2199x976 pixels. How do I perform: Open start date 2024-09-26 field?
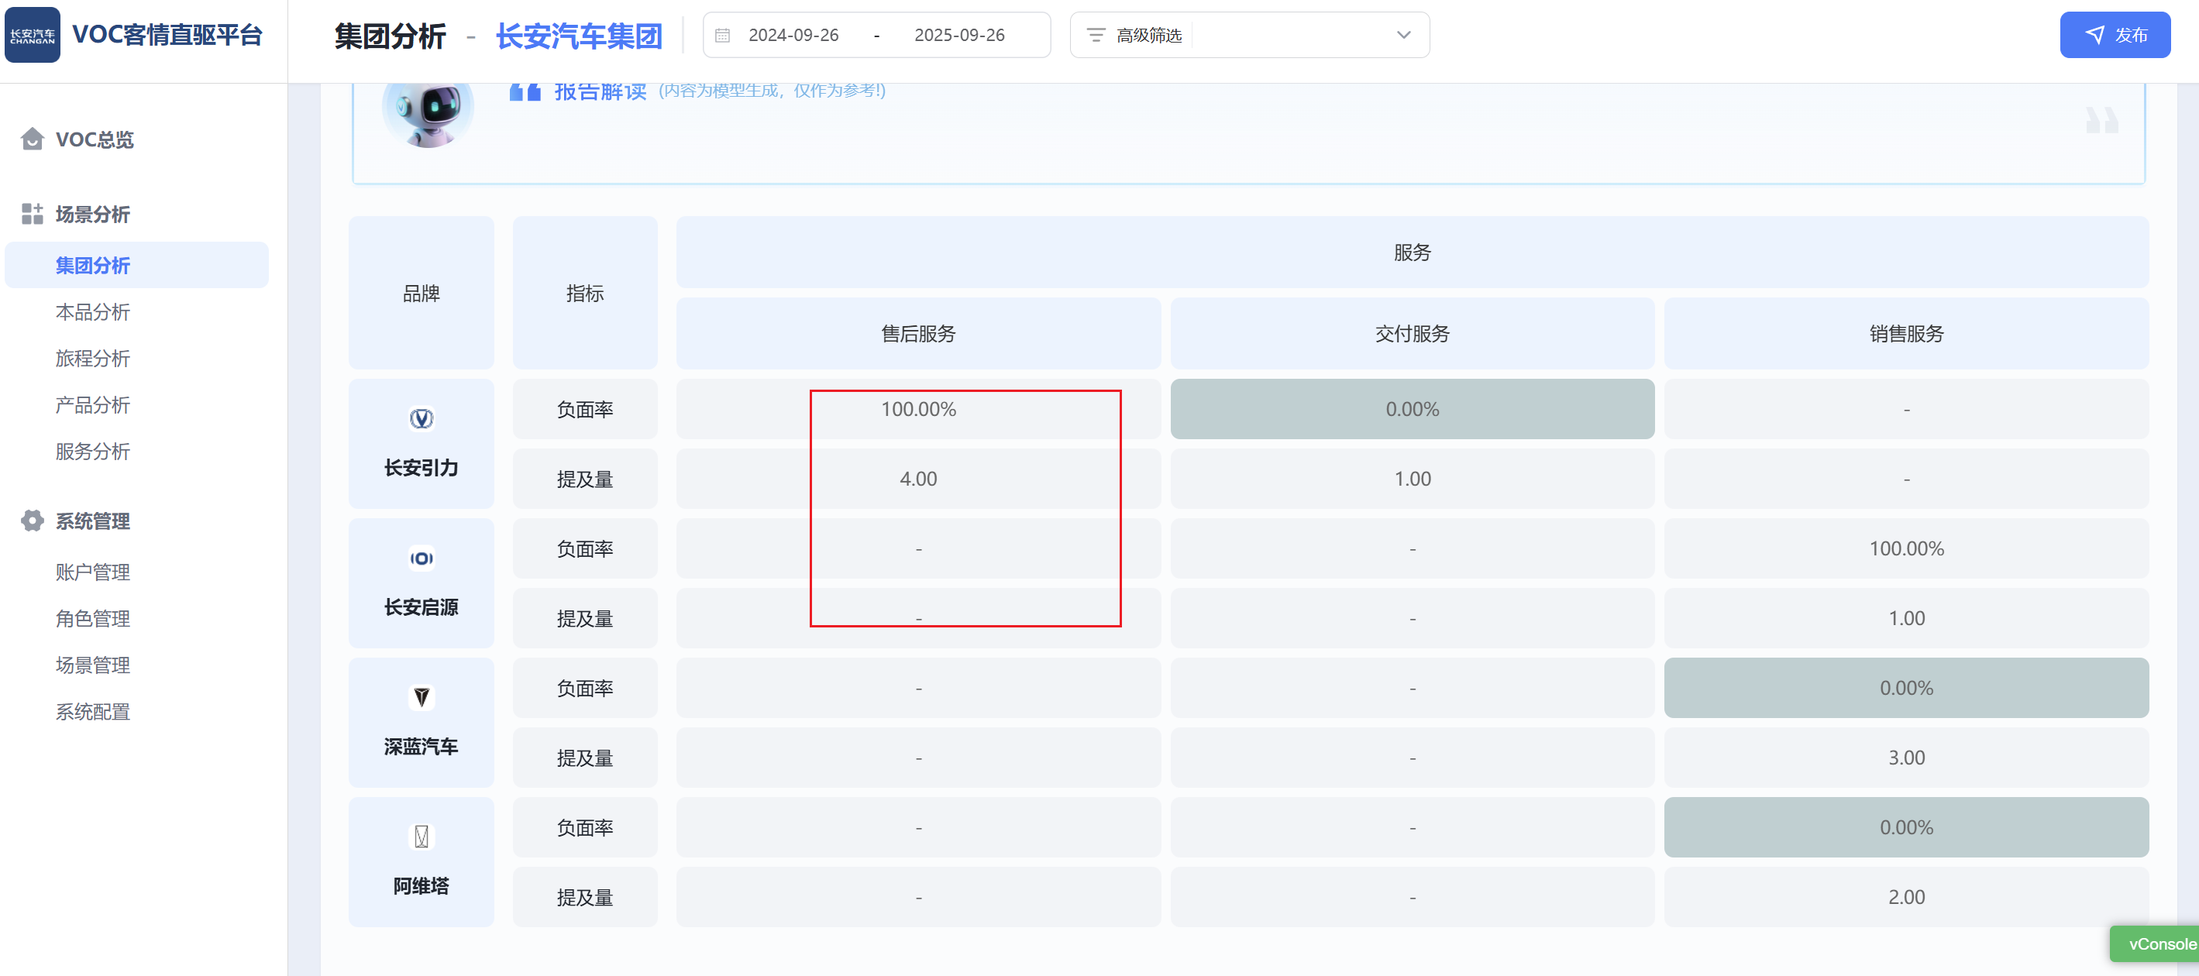click(793, 35)
